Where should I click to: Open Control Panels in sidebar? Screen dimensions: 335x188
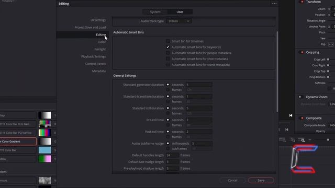point(95,64)
